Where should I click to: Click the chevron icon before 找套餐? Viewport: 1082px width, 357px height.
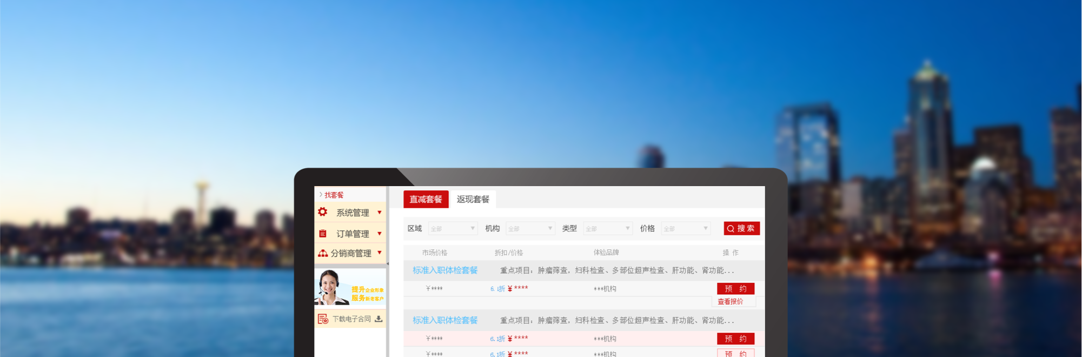(x=320, y=195)
